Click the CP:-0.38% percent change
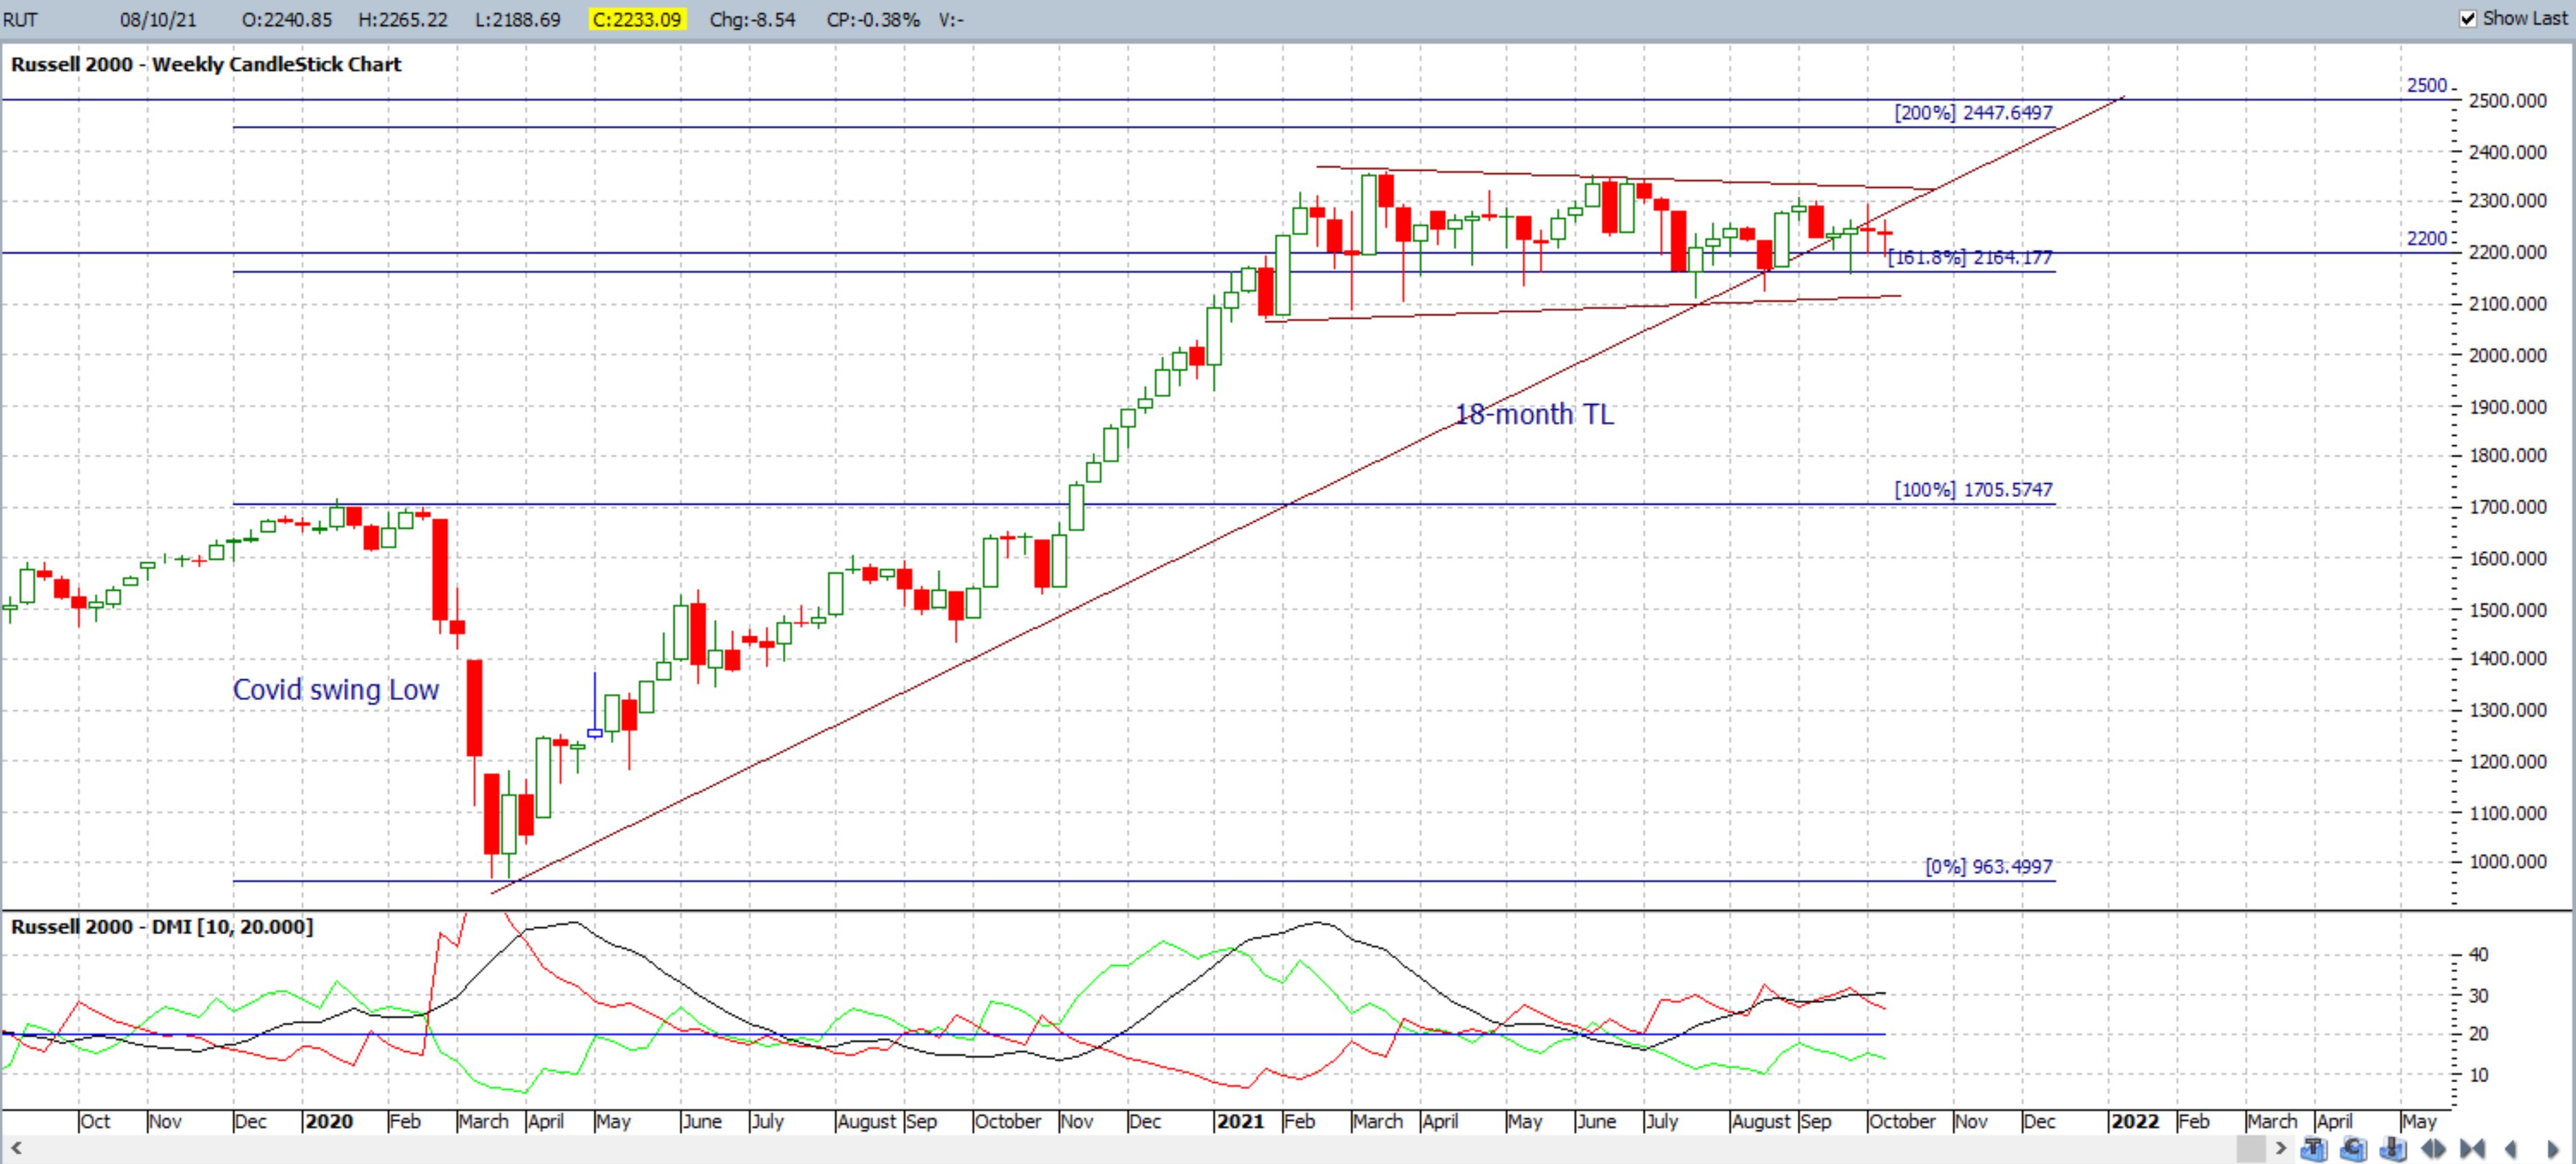The width and height of the screenshot is (2576, 1164). tap(873, 19)
